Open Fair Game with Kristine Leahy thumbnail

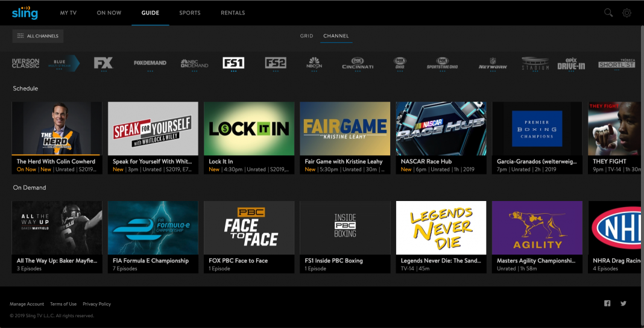click(x=345, y=128)
